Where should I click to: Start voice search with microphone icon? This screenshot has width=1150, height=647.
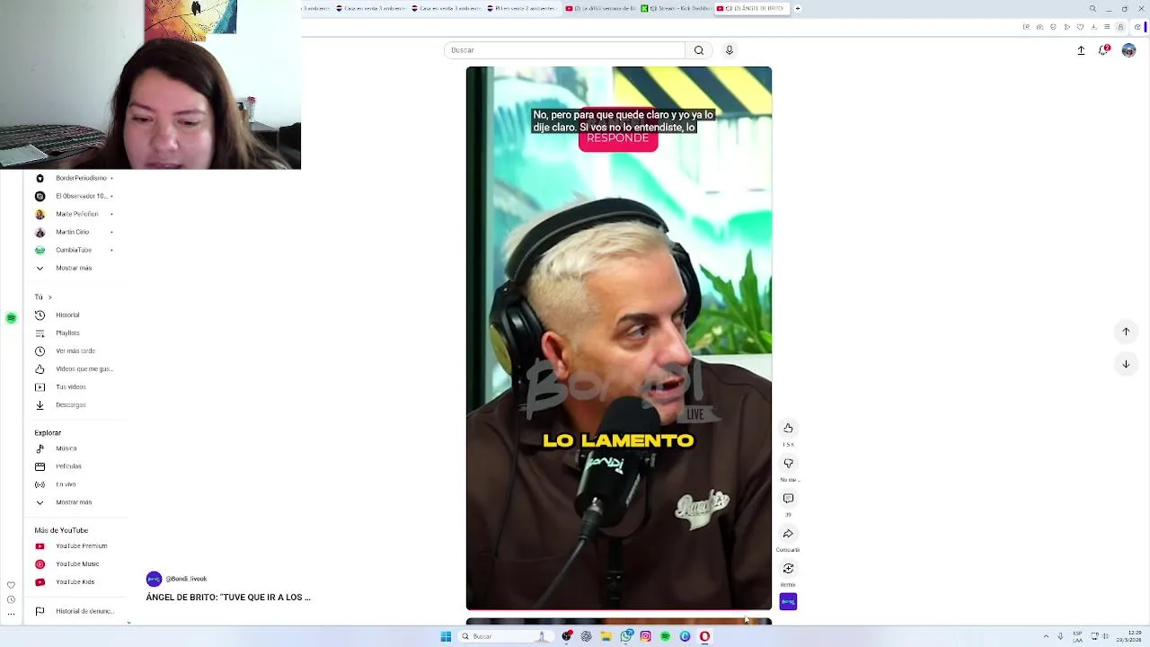point(730,50)
